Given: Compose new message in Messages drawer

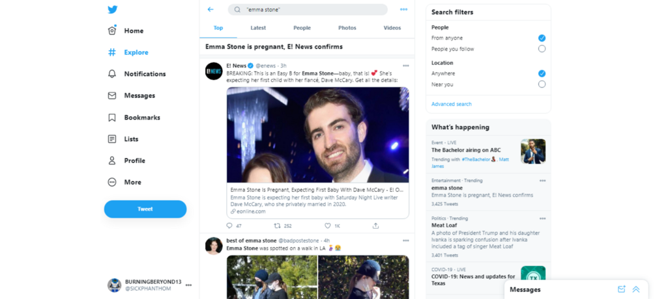Looking at the screenshot, I should 621,289.
